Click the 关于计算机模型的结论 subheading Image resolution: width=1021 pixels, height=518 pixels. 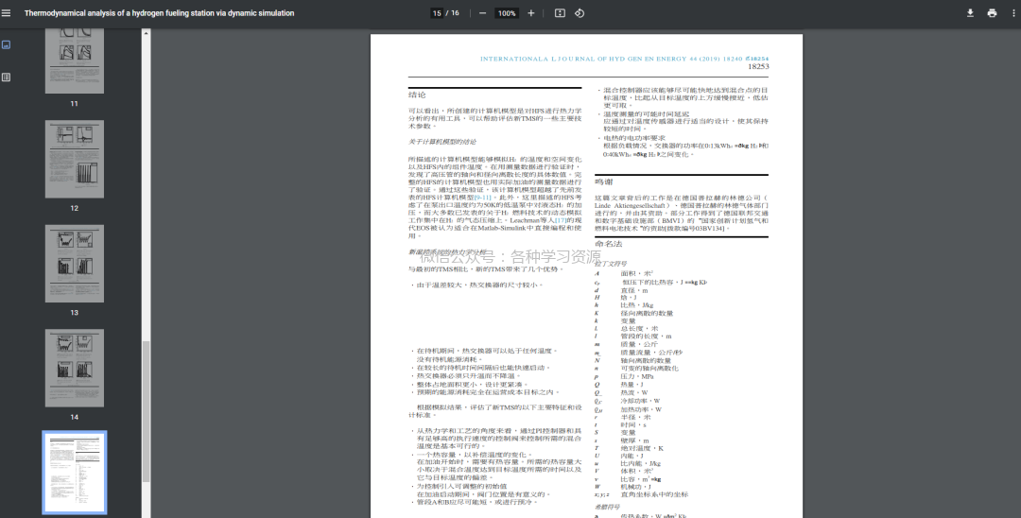click(442, 142)
